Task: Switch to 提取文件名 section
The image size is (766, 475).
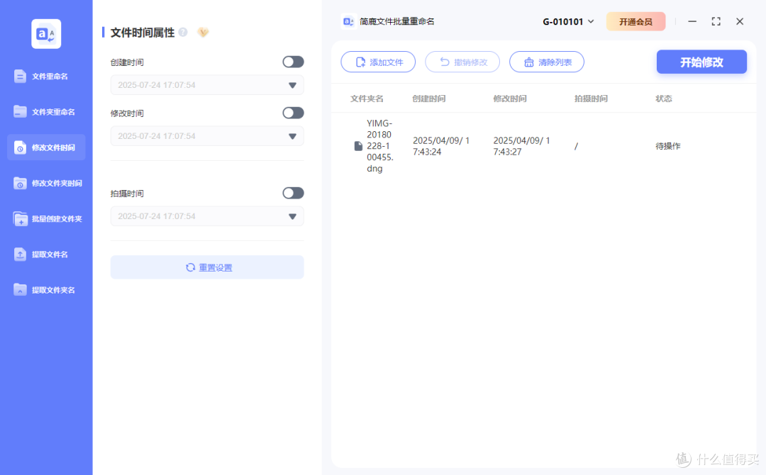Action: point(46,255)
